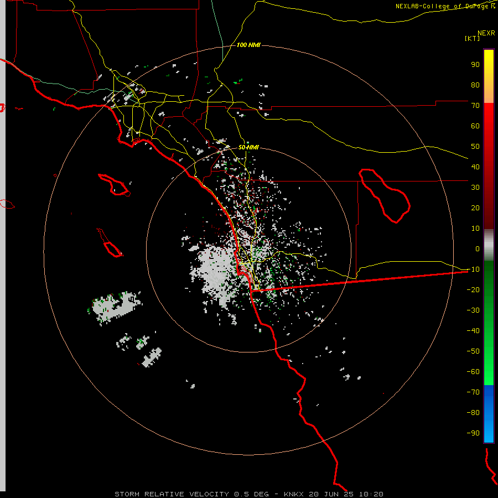Select the 80 value on velocity scale

[x=475, y=85]
